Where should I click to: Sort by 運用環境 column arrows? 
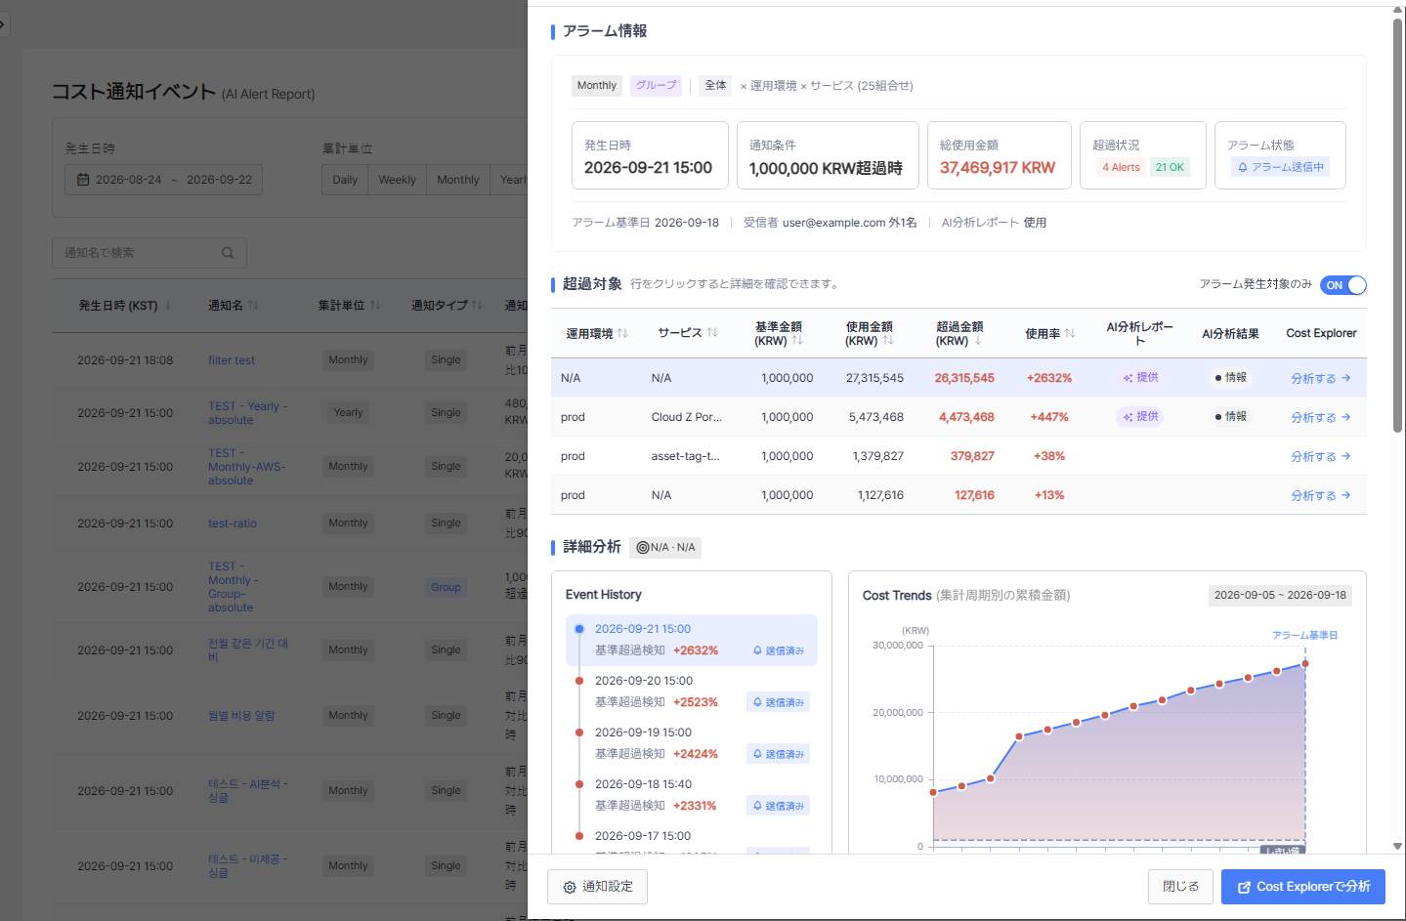622,333
